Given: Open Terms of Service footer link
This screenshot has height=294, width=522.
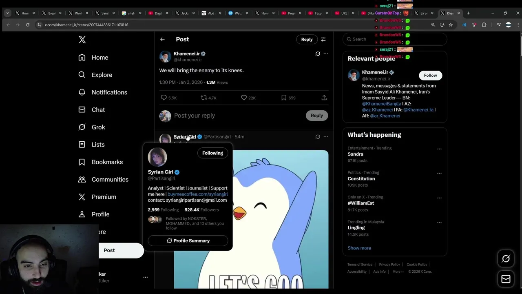Looking at the screenshot, I should [x=360, y=265].
